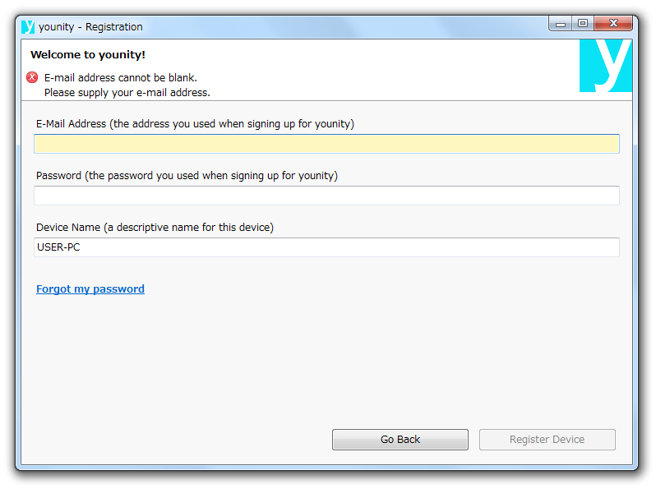Click the Password field label text
This screenshot has width=656, height=489.
[x=187, y=176]
